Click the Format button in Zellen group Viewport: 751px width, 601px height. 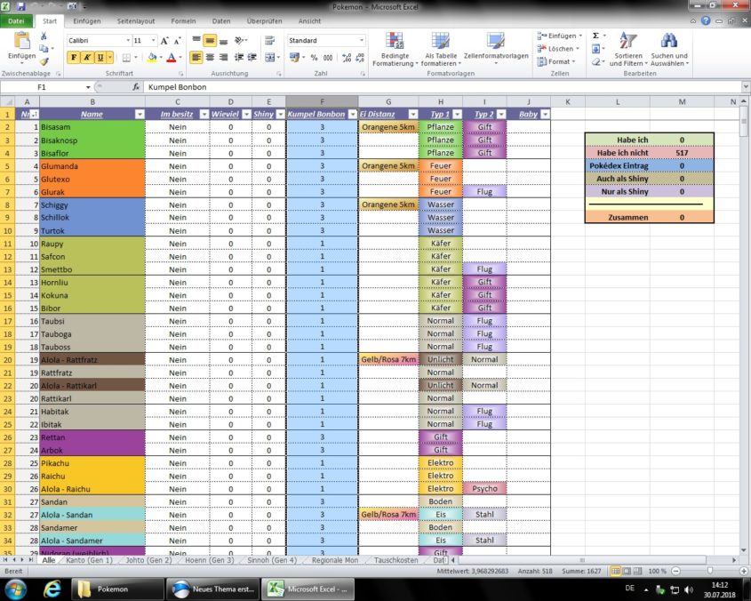point(555,62)
